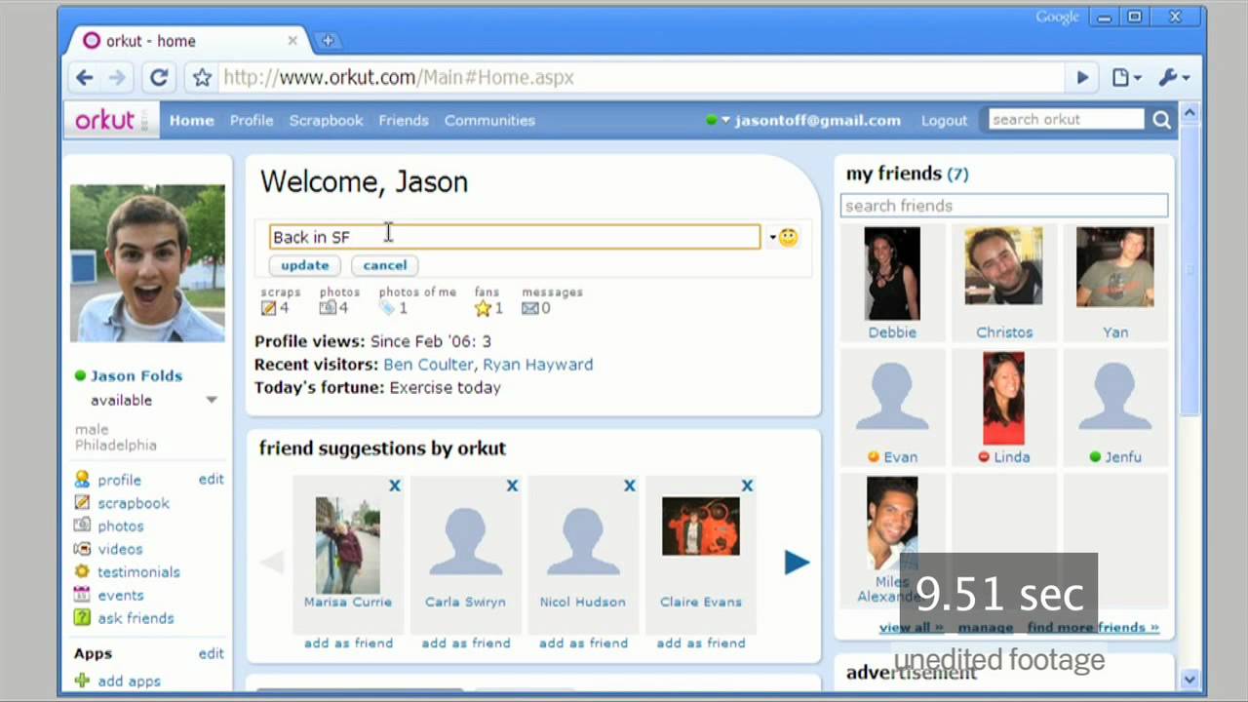Click the events calendar icon

(x=82, y=595)
